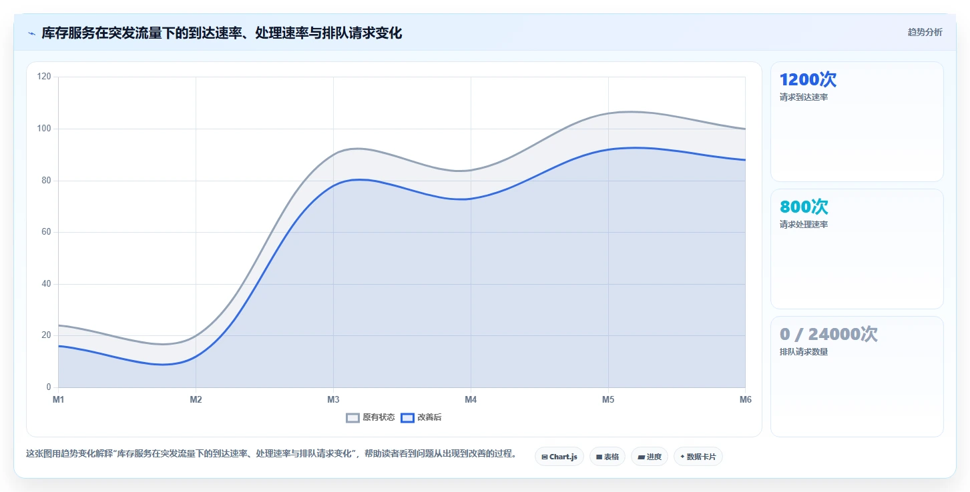Click the M3 x-axis label
Screen dimensions: 970x492
(333, 400)
